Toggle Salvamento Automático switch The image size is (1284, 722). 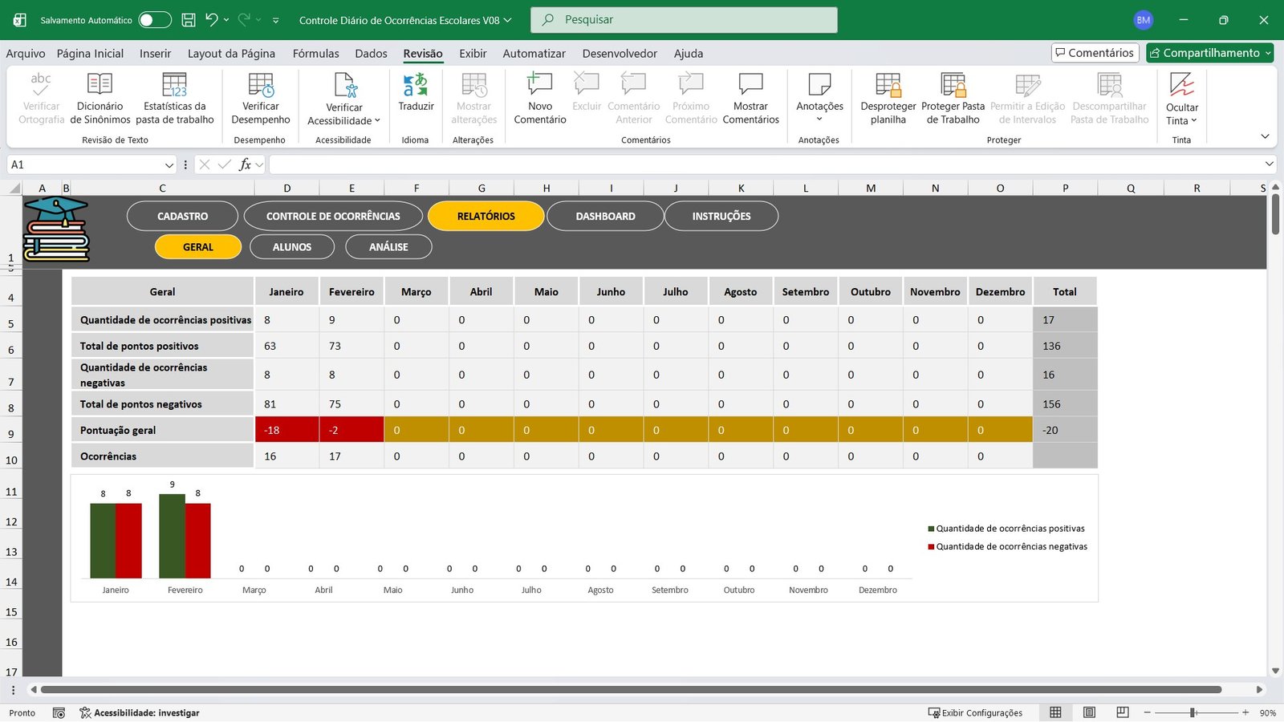154,20
